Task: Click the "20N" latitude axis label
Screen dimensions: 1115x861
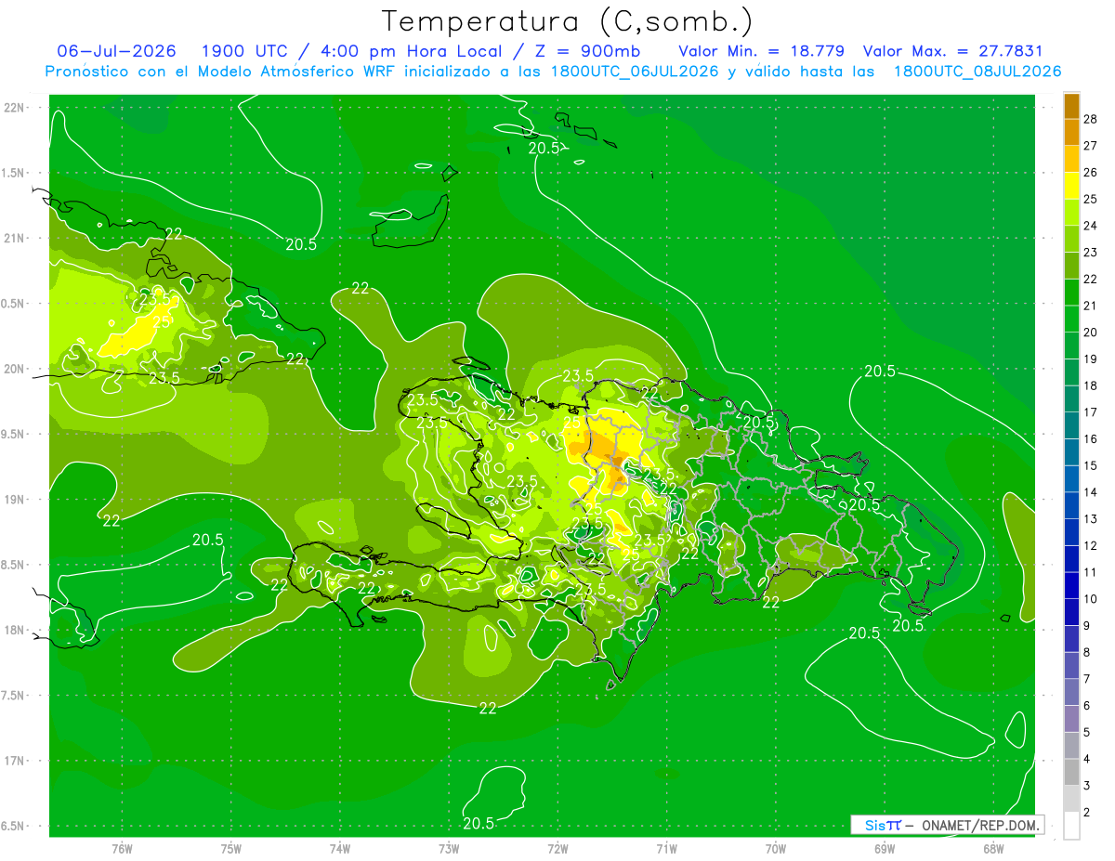Action: click(15, 369)
